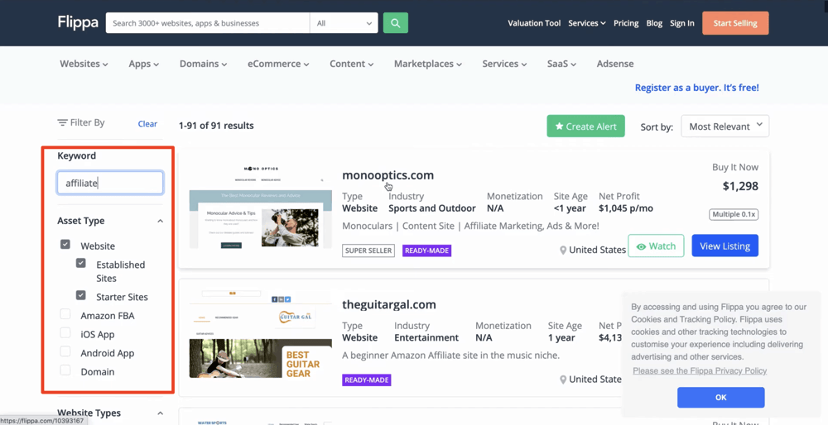Open the SaaS menu
This screenshot has width=828, height=425.
click(561, 64)
